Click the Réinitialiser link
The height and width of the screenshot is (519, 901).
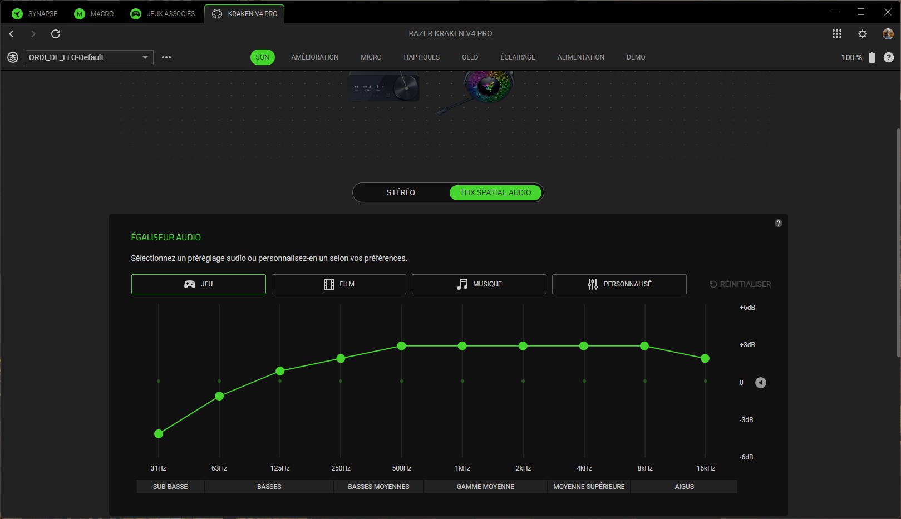pos(740,284)
